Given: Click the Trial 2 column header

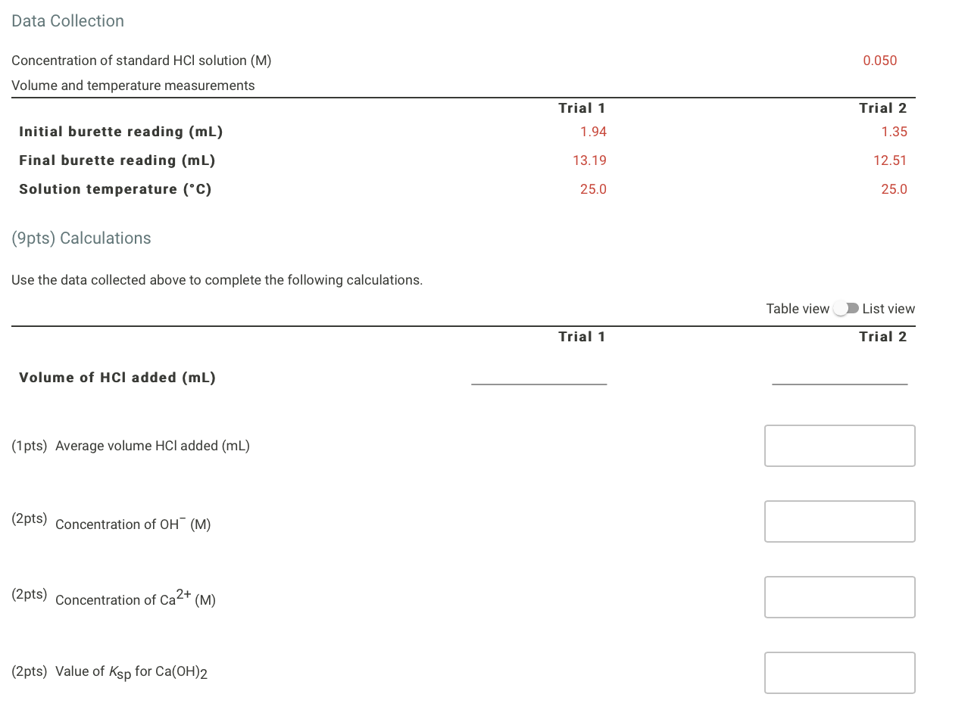Looking at the screenshot, I should coord(882,108).
